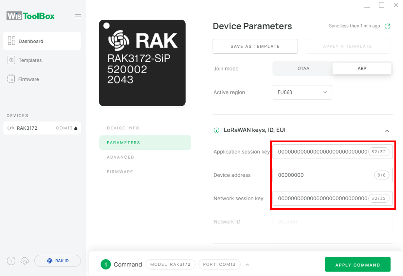Click the Application session key field

point(333,152)
